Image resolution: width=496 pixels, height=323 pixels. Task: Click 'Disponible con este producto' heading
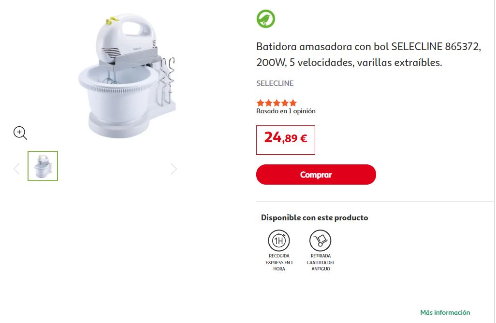(x=314, y=217)
